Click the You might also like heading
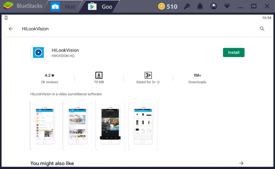Viewport: 275px width, 169px height. coord(52,163)
